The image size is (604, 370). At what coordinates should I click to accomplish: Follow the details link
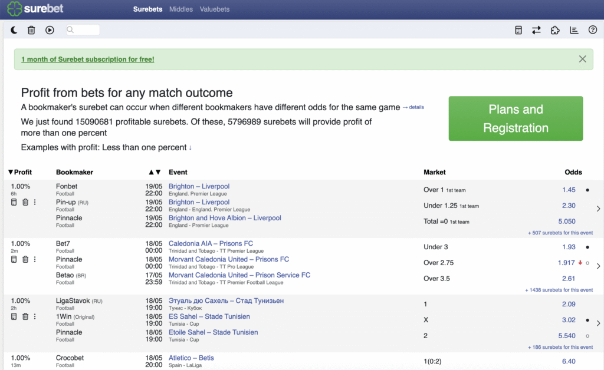[x=413, y=107]
